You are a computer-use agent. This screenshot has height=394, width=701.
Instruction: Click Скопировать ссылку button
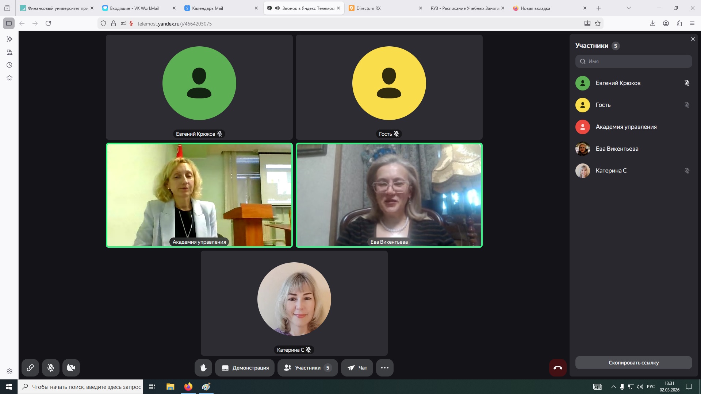(x=633, y=363)
